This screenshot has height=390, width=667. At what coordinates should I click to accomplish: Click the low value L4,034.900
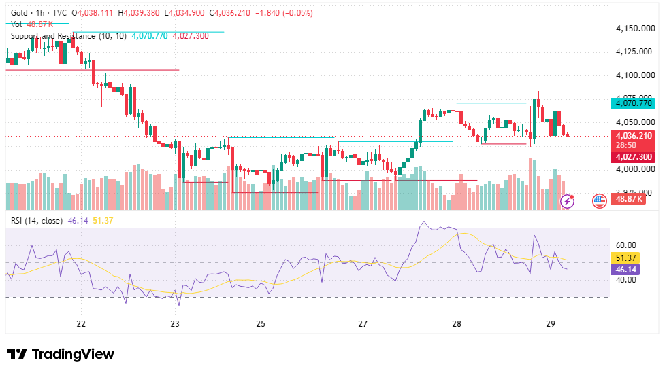tap(184, 13)
